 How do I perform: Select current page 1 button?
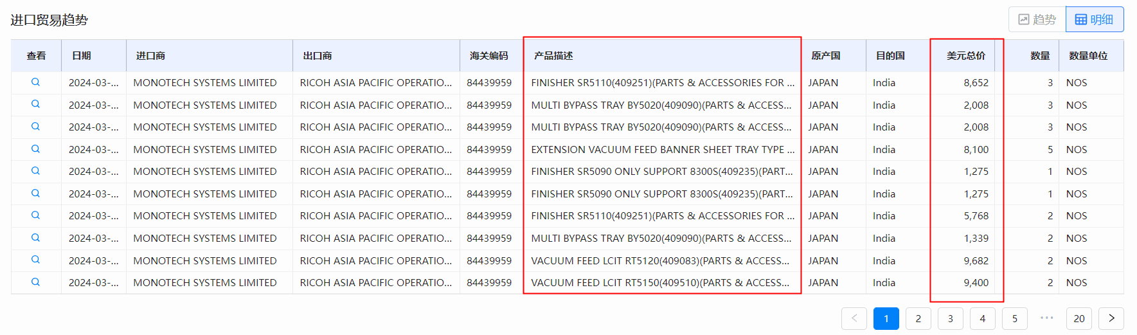click(886, 318)
